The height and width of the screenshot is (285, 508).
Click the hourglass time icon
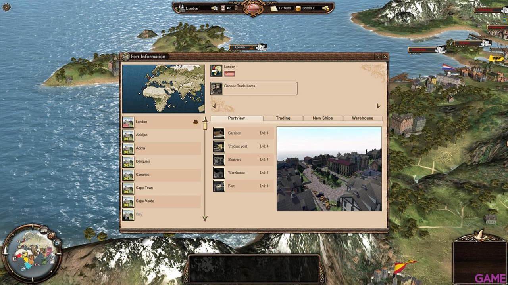point(223,8)
